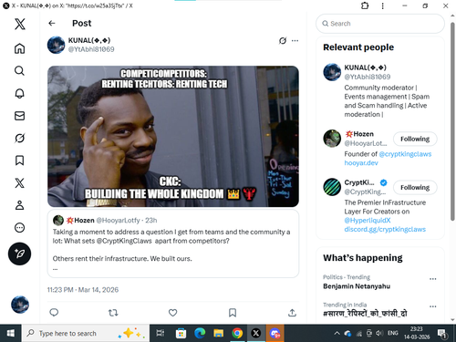This screenshot has height=342, width=456.
Task: Toggle Following button for Hozen
Action: click(x=415, y=139)
